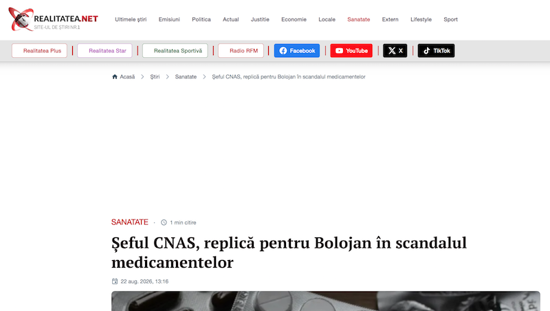Click the Realitatea Plus button

(x=39, y=50)
